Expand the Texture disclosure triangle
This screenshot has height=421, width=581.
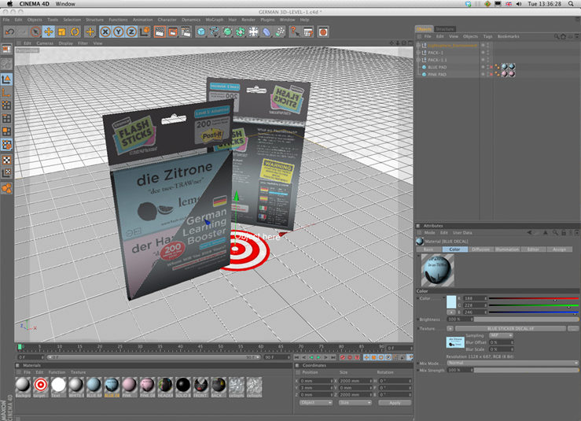pyautogui.click(x=418, y=329)
